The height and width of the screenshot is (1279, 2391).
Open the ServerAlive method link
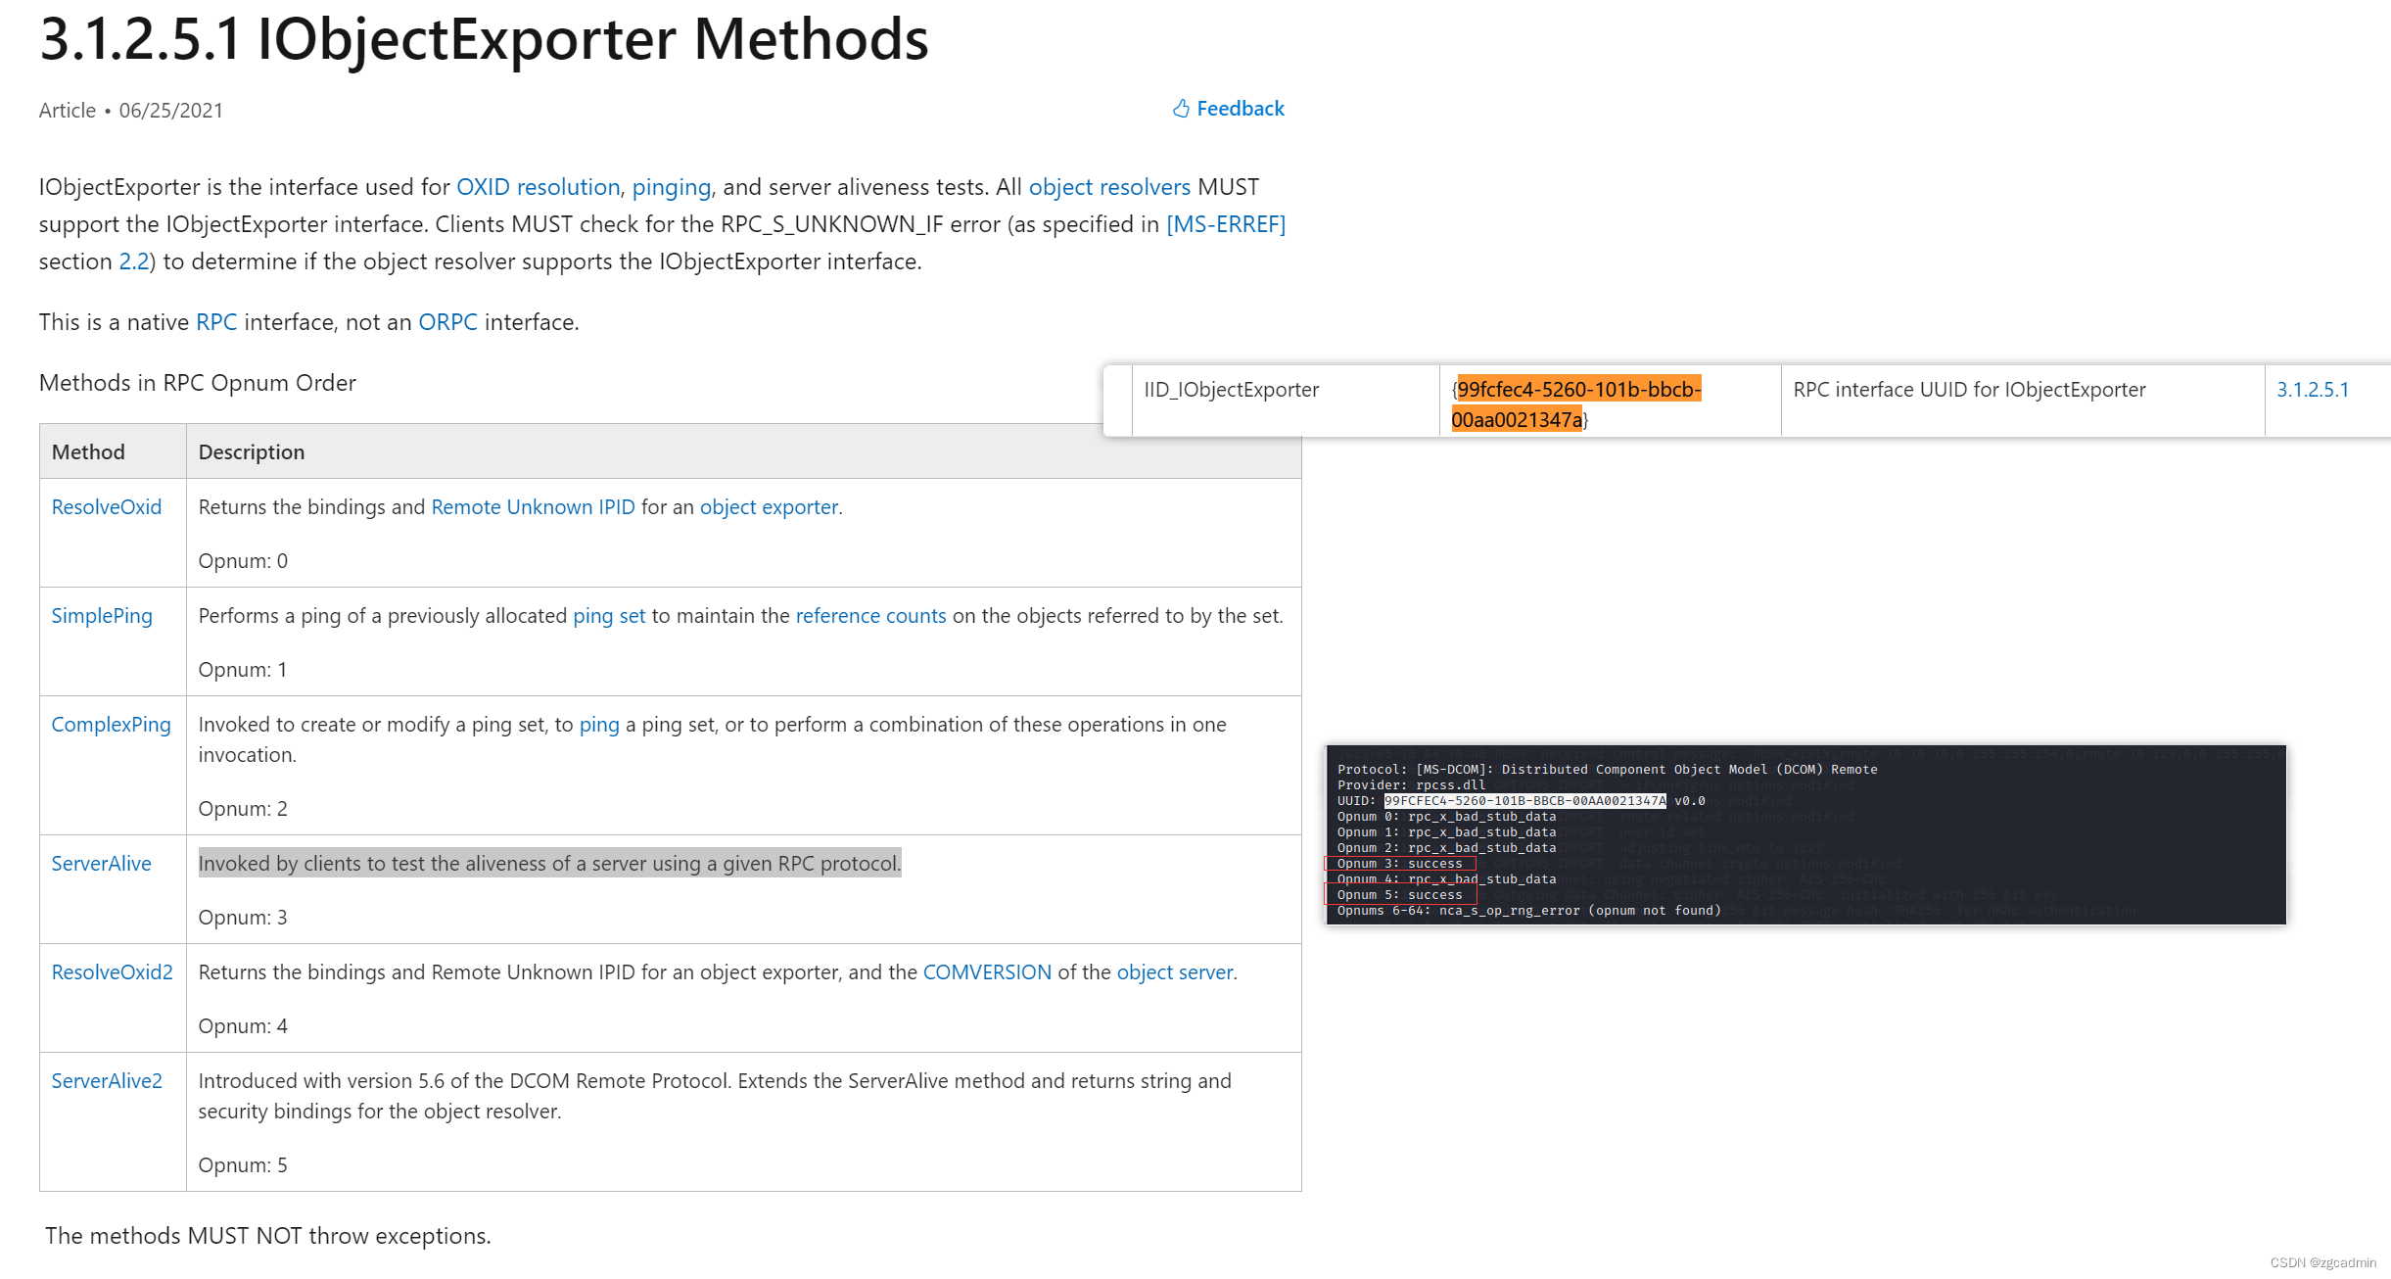click(101, 864)
